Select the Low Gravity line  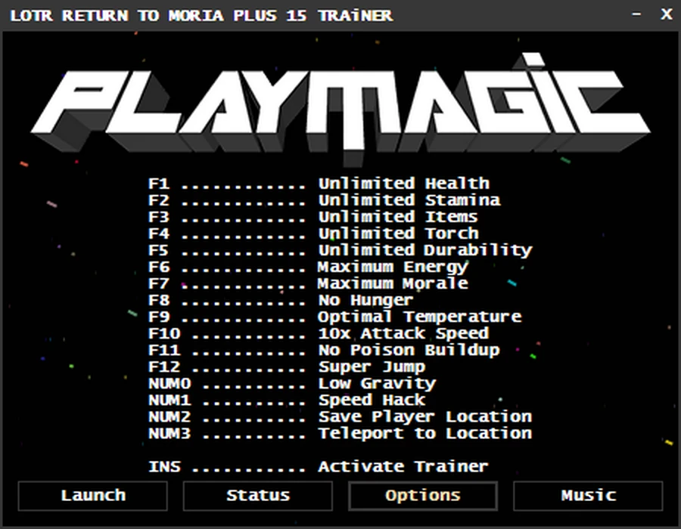[292, 384]
